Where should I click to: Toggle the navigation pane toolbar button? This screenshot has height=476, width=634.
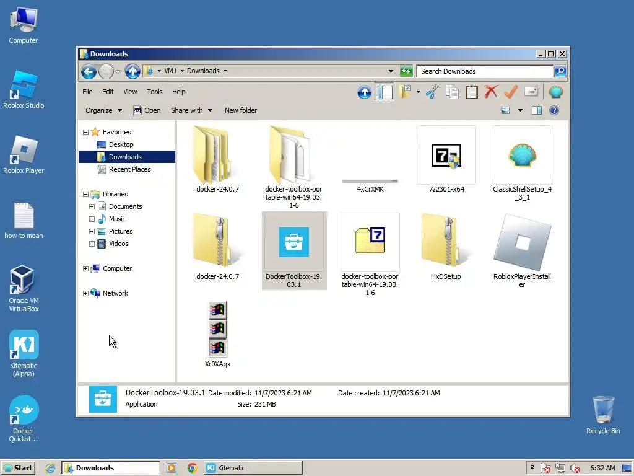click(384, 92)
